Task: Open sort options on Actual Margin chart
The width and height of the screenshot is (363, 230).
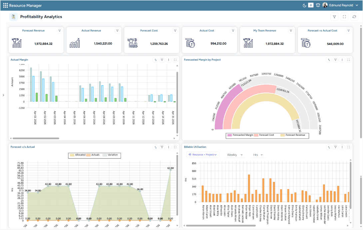Action: pos(156,60)
